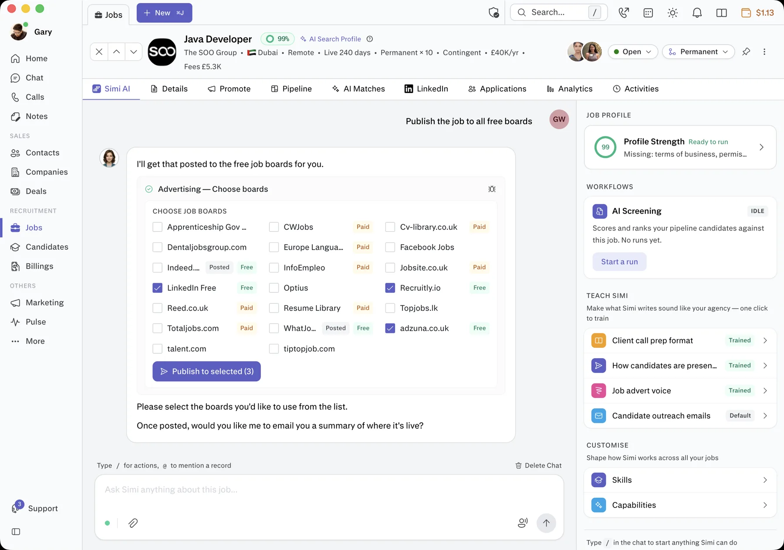
Task: Expand Job advert voice row
Action: [680, 390]
